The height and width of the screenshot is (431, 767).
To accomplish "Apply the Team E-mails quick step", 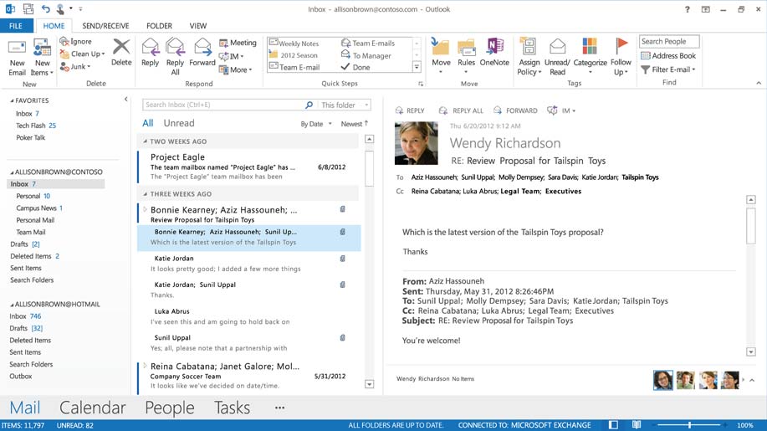I will point(368,43).
